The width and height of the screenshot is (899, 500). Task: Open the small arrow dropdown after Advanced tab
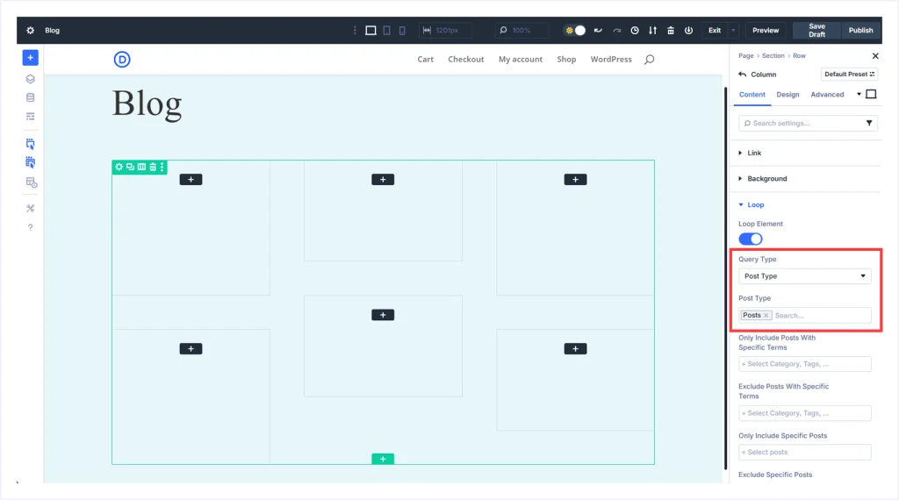(859, 94)
